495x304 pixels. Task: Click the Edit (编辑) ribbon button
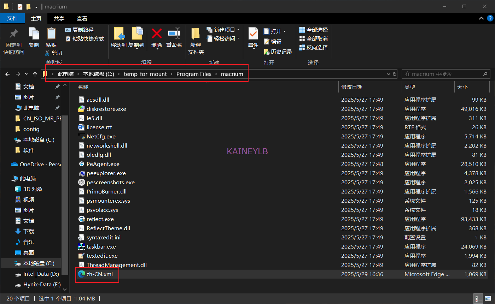pos(273,41)
